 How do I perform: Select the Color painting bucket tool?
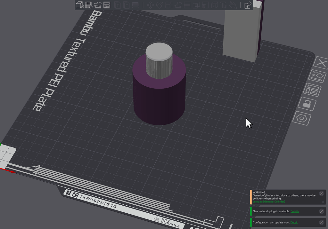point(233,5)
